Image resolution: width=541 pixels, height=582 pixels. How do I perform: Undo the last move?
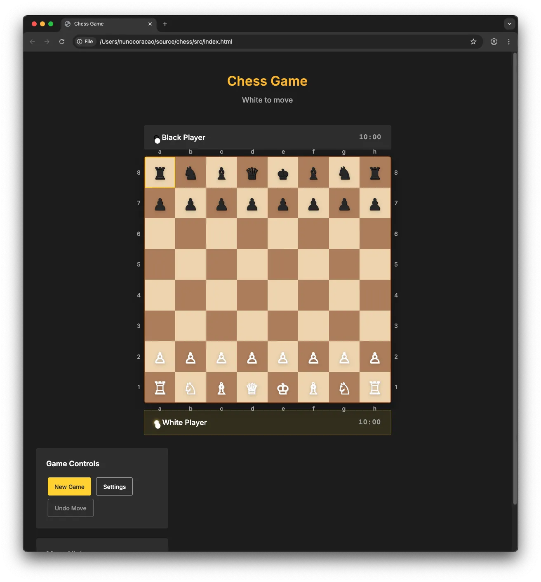coord(70,508)
